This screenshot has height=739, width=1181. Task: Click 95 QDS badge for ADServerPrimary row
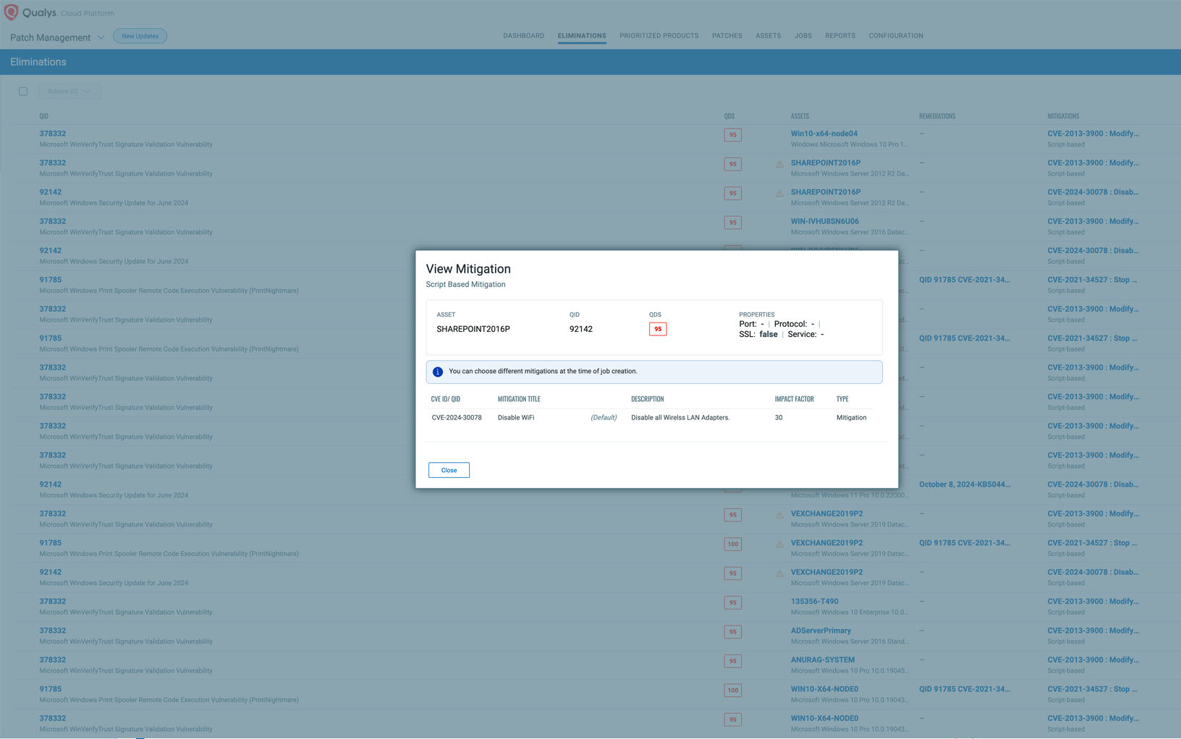pos(732,632)
